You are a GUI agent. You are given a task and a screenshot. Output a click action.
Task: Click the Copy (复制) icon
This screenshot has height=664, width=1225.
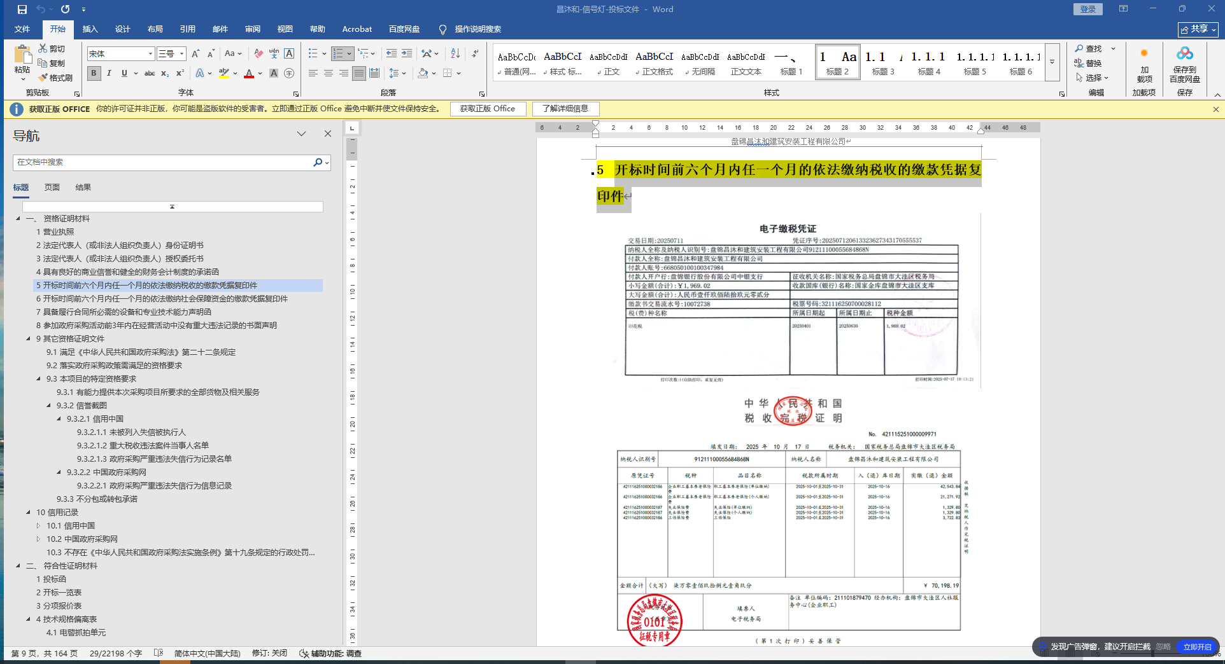[43, 63]
